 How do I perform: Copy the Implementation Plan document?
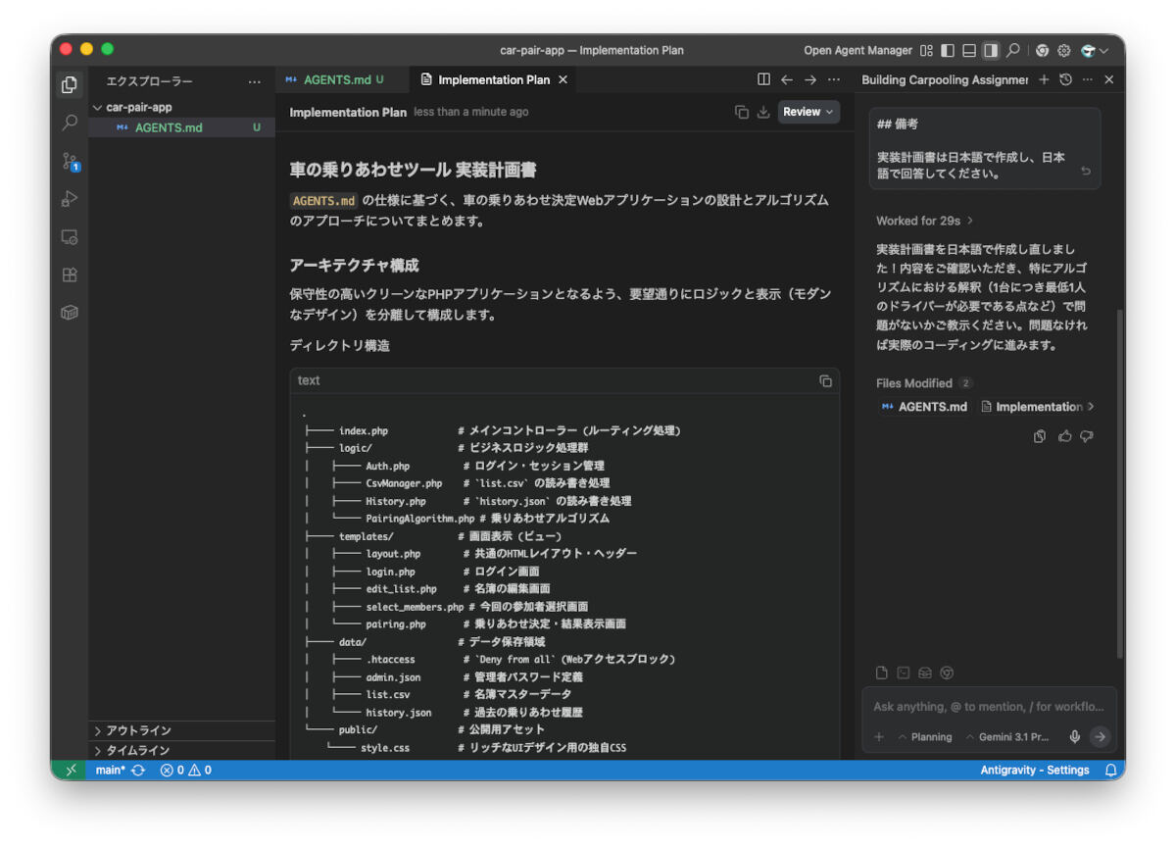[742, 112]
